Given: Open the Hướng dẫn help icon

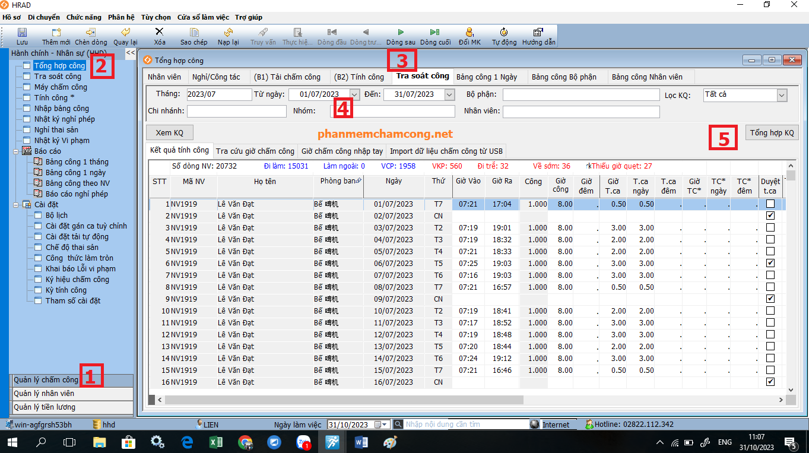Looking at the screenshot, I should pos(538,33).
